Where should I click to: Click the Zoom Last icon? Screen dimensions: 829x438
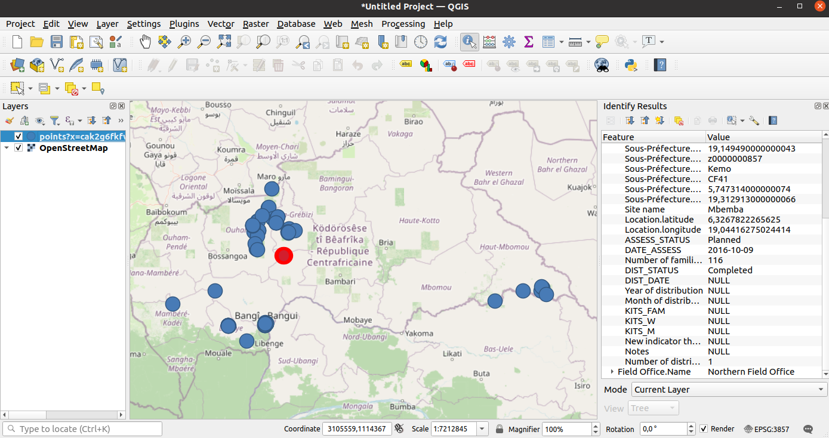(303, 42)
